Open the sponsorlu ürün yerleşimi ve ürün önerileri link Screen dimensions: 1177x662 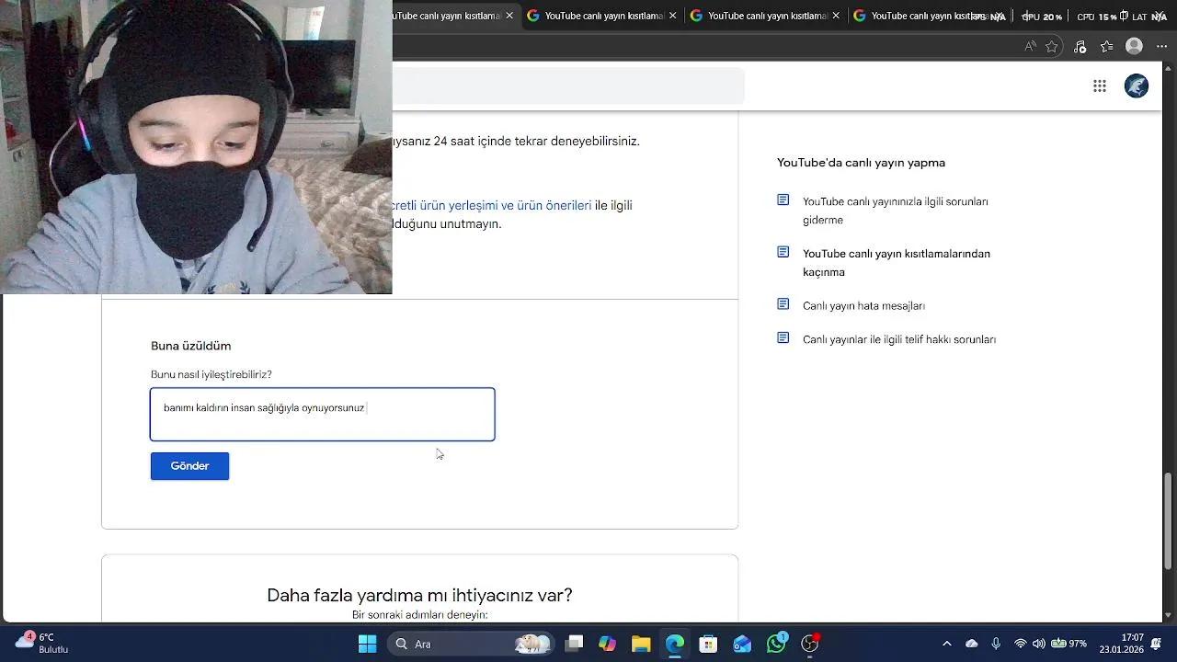pyautogui.click(x=494, y=205)
